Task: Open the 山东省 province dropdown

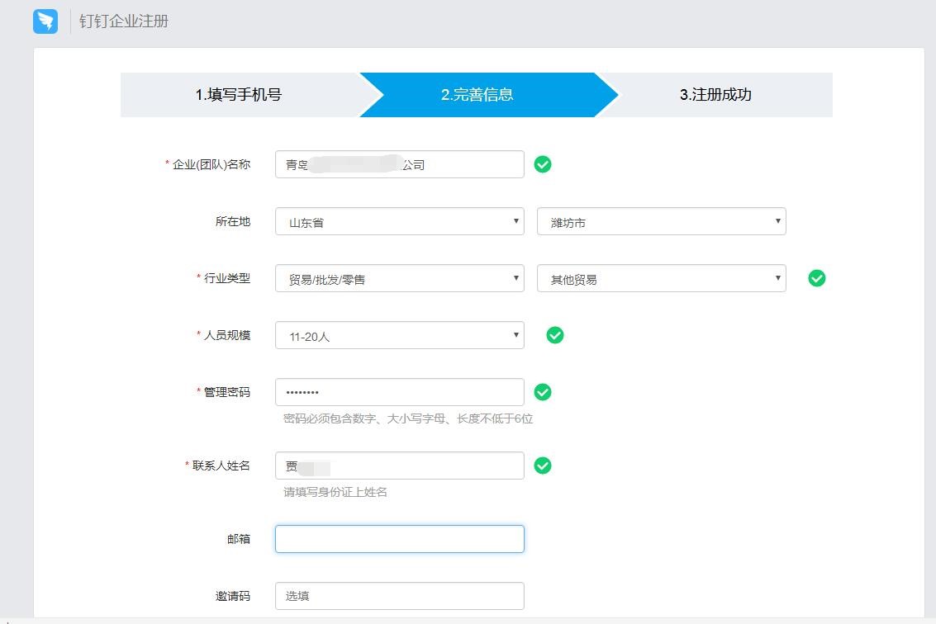Action: tap(399, 221)
